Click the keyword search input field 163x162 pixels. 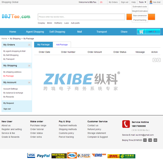(81, 17)
